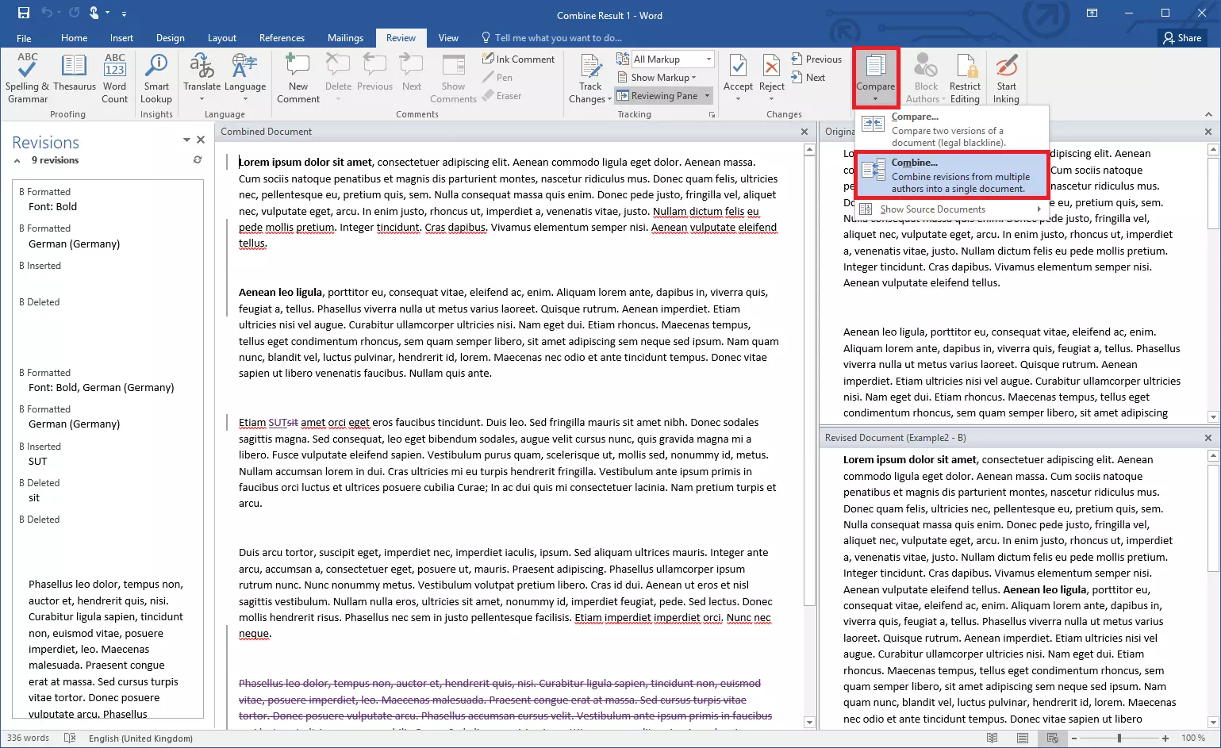
Task: Go to Previous change
Action: [816, 59]
